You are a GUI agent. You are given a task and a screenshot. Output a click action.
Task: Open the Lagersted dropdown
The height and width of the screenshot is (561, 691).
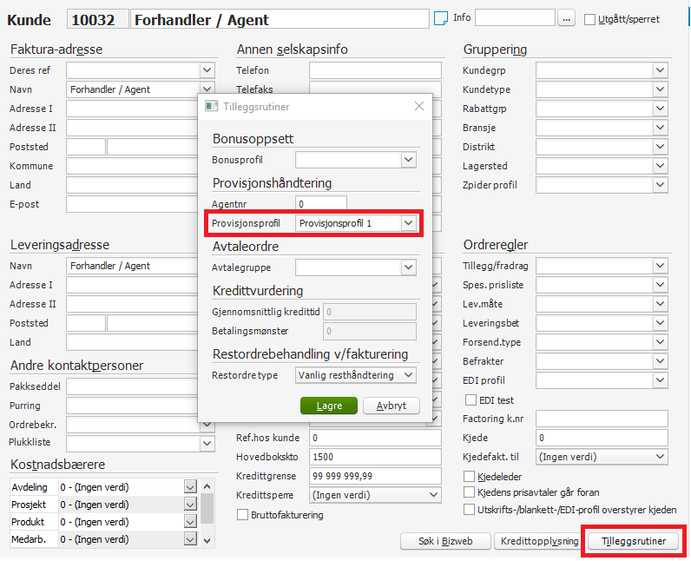[x=660, y=166]
